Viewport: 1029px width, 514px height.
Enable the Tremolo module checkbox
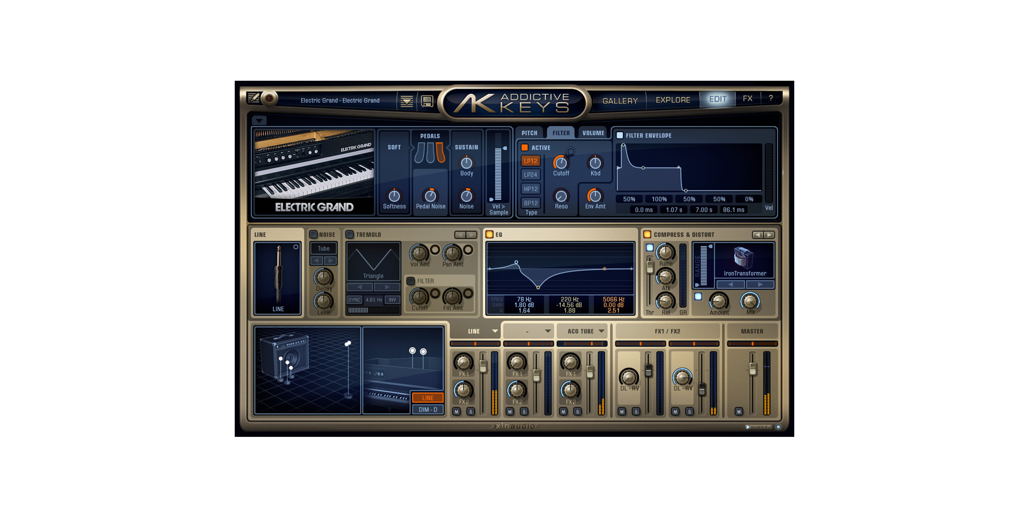[x=350, y=234]
